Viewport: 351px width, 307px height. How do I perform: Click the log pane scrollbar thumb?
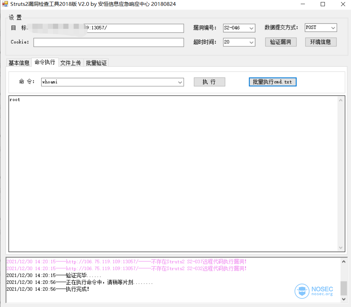coord(344,288)
